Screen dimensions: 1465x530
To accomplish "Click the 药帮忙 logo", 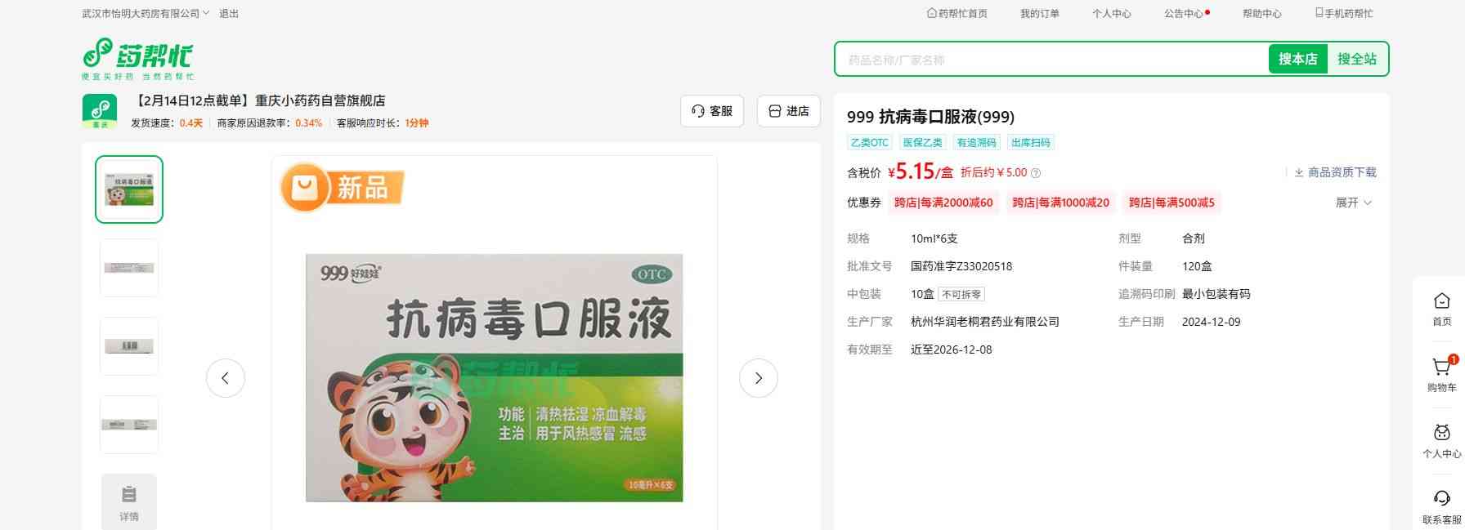I will 137,58.
